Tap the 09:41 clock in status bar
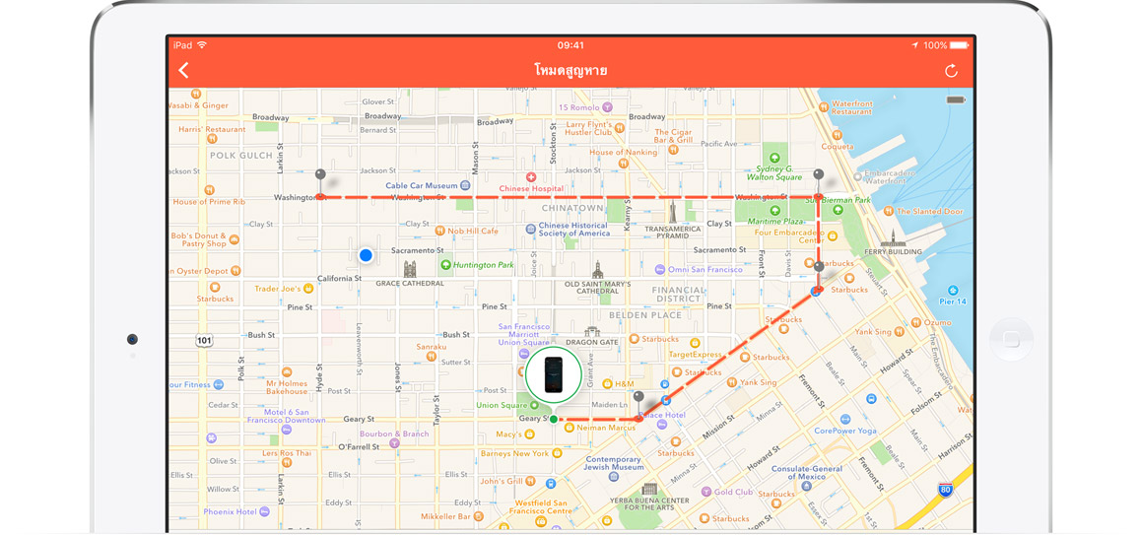 570,45
